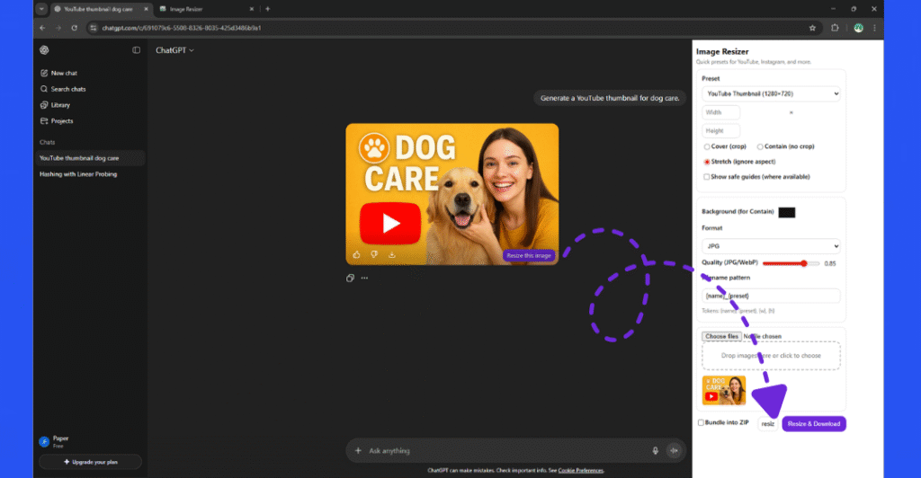
Task: Collapse the ChatGPT sidebar panel icon
Action: click(137, 50)
